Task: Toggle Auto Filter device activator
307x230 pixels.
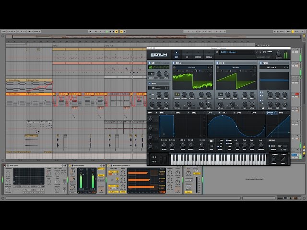Action: 5,165
